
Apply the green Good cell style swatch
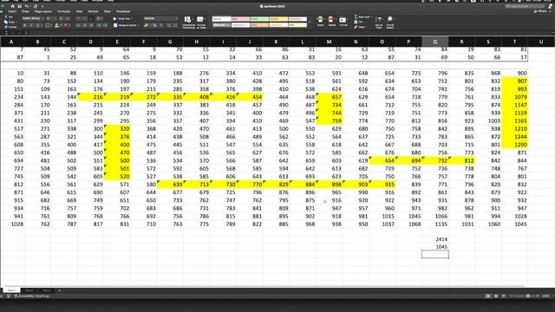click(259, 19)
